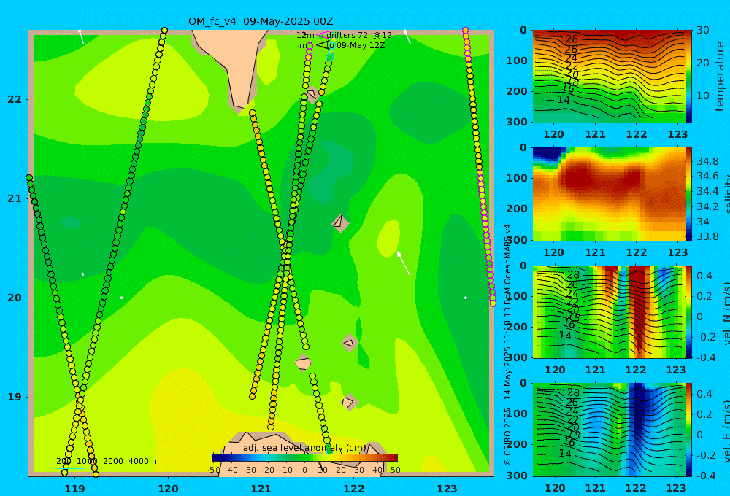Click latitude tick label 19
The height and width of the screenshot is (496, 730).
[x=15, y=397]
